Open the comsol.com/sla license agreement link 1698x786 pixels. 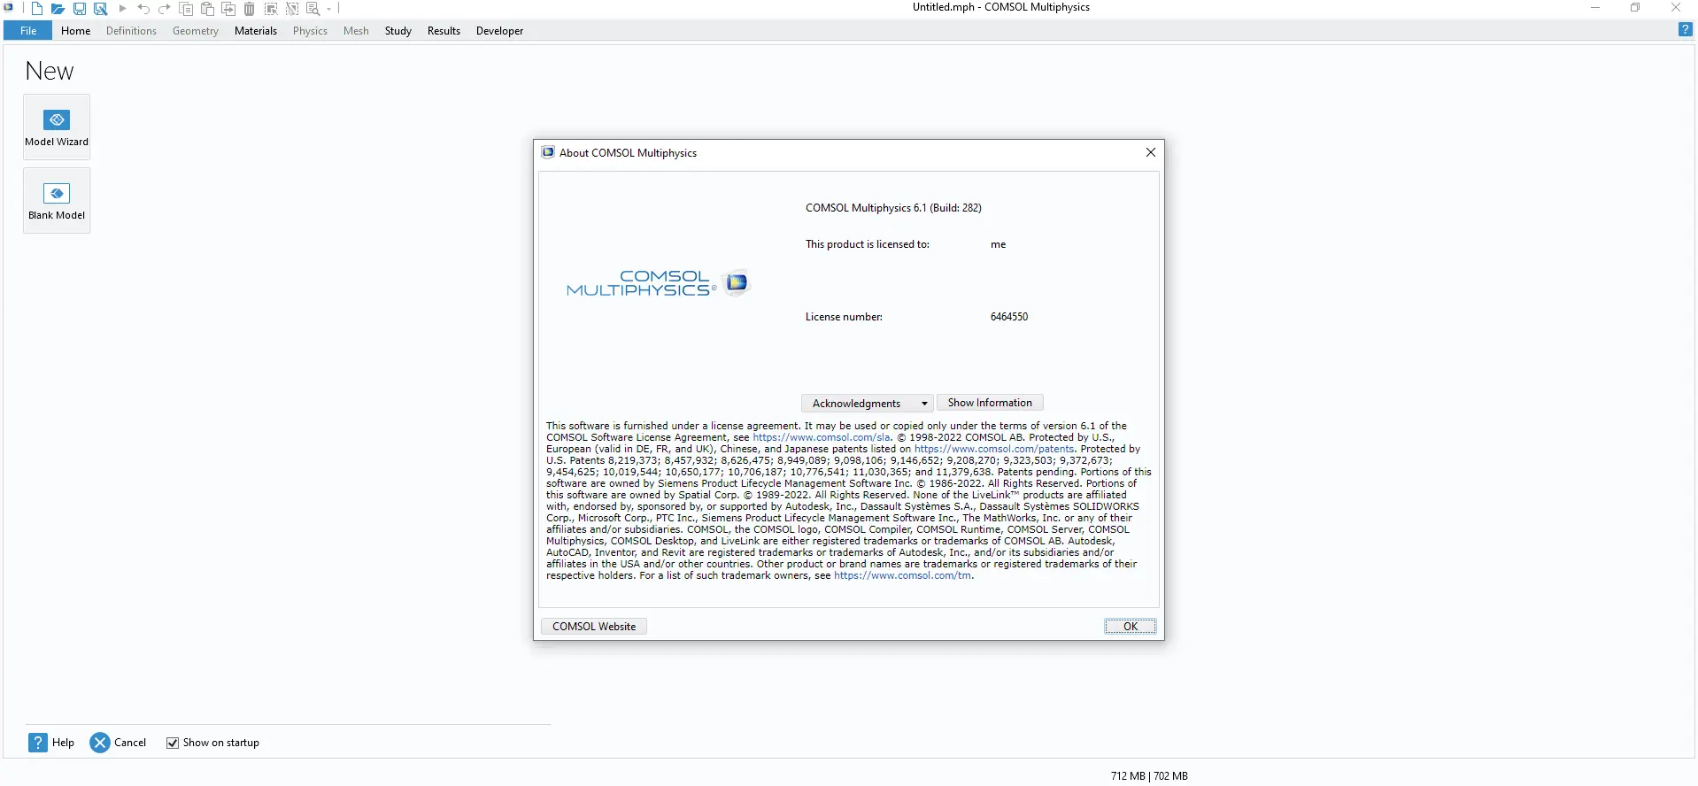click(822, 437)
